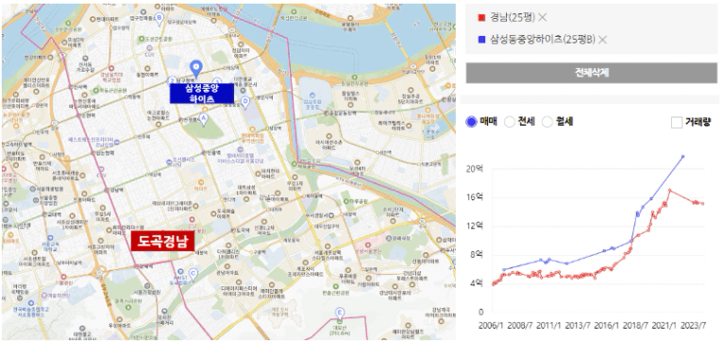Click the blue location pin on the map
The width and height of the screenshot is (724, 342).
[x=196, y=69]
